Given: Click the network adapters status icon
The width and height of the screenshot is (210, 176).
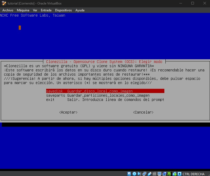Looking at the screenshot, I should (144, 174).
